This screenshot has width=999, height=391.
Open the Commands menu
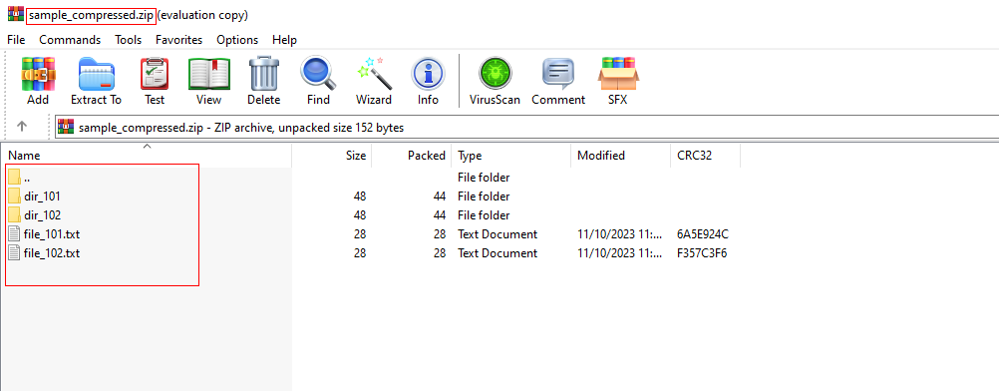tap(70, 40)
